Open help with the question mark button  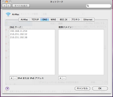[x=7, y=89]
